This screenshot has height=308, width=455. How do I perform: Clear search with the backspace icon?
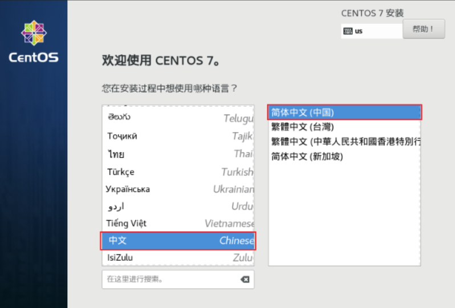coord(245,279)
